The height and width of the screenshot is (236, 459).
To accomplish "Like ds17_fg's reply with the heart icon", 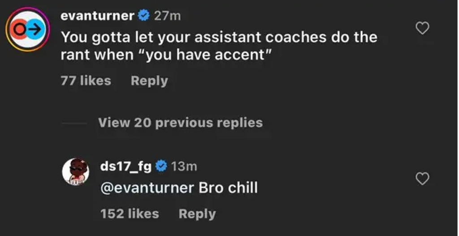I will [423, 179].
